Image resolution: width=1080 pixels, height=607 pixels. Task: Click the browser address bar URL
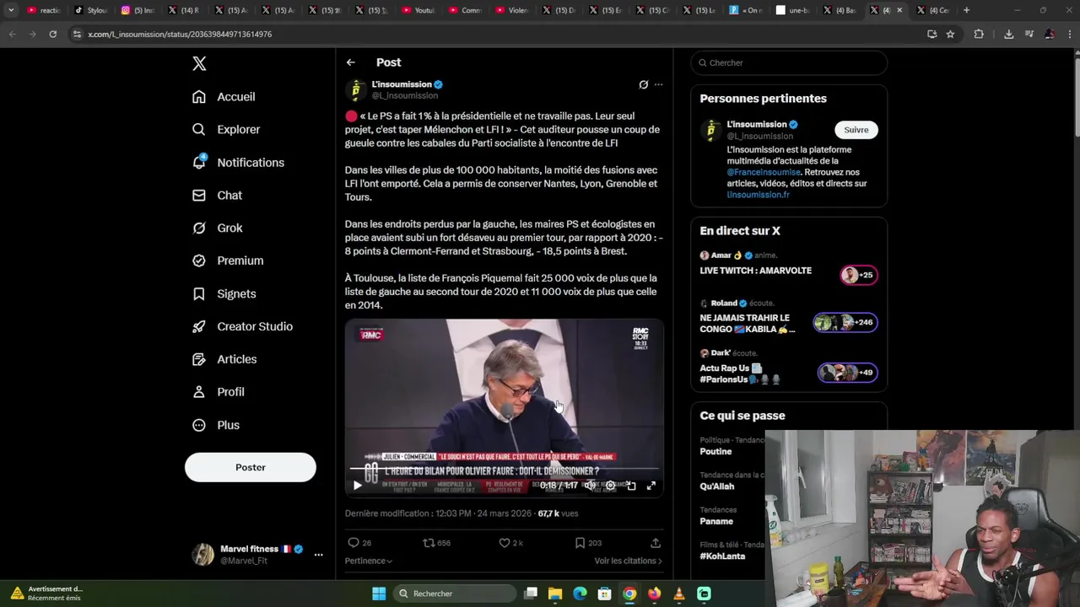[x=180, y=34]
